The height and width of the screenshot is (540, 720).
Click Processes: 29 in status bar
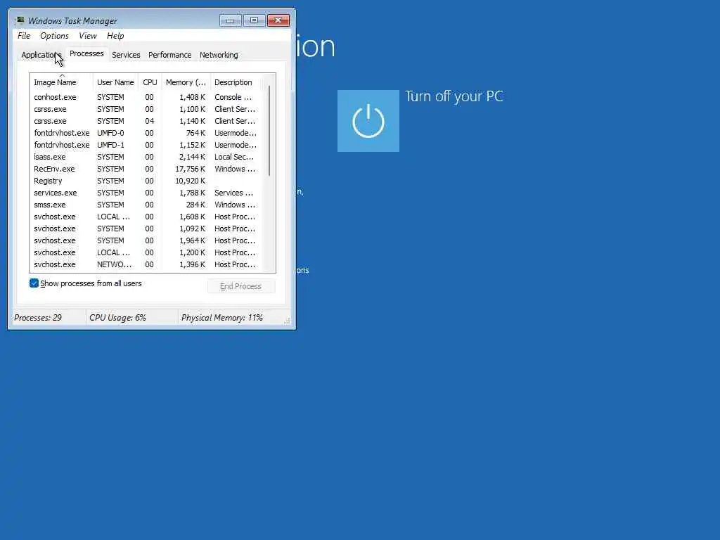(x=38, y=318)
